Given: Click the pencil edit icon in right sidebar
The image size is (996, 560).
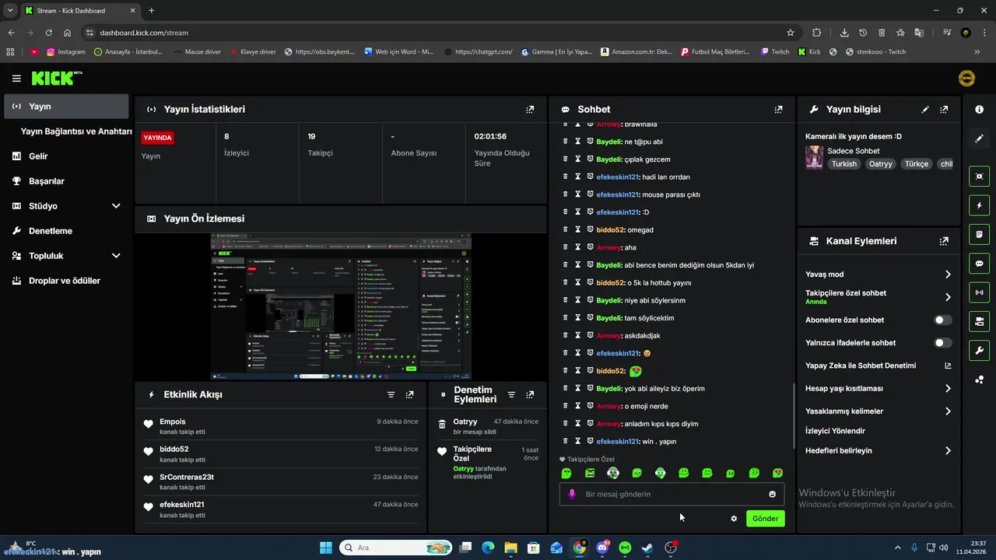Looking at the screenshot, I should [980, 138].
